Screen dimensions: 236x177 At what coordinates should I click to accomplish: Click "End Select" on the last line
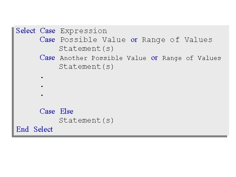(34, 129)
